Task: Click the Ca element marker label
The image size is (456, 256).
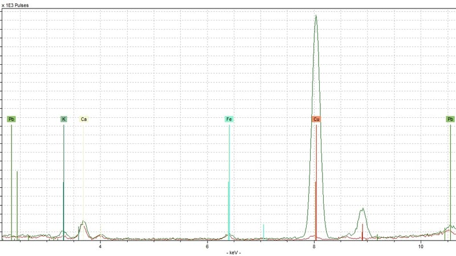Action: [84, 119]
